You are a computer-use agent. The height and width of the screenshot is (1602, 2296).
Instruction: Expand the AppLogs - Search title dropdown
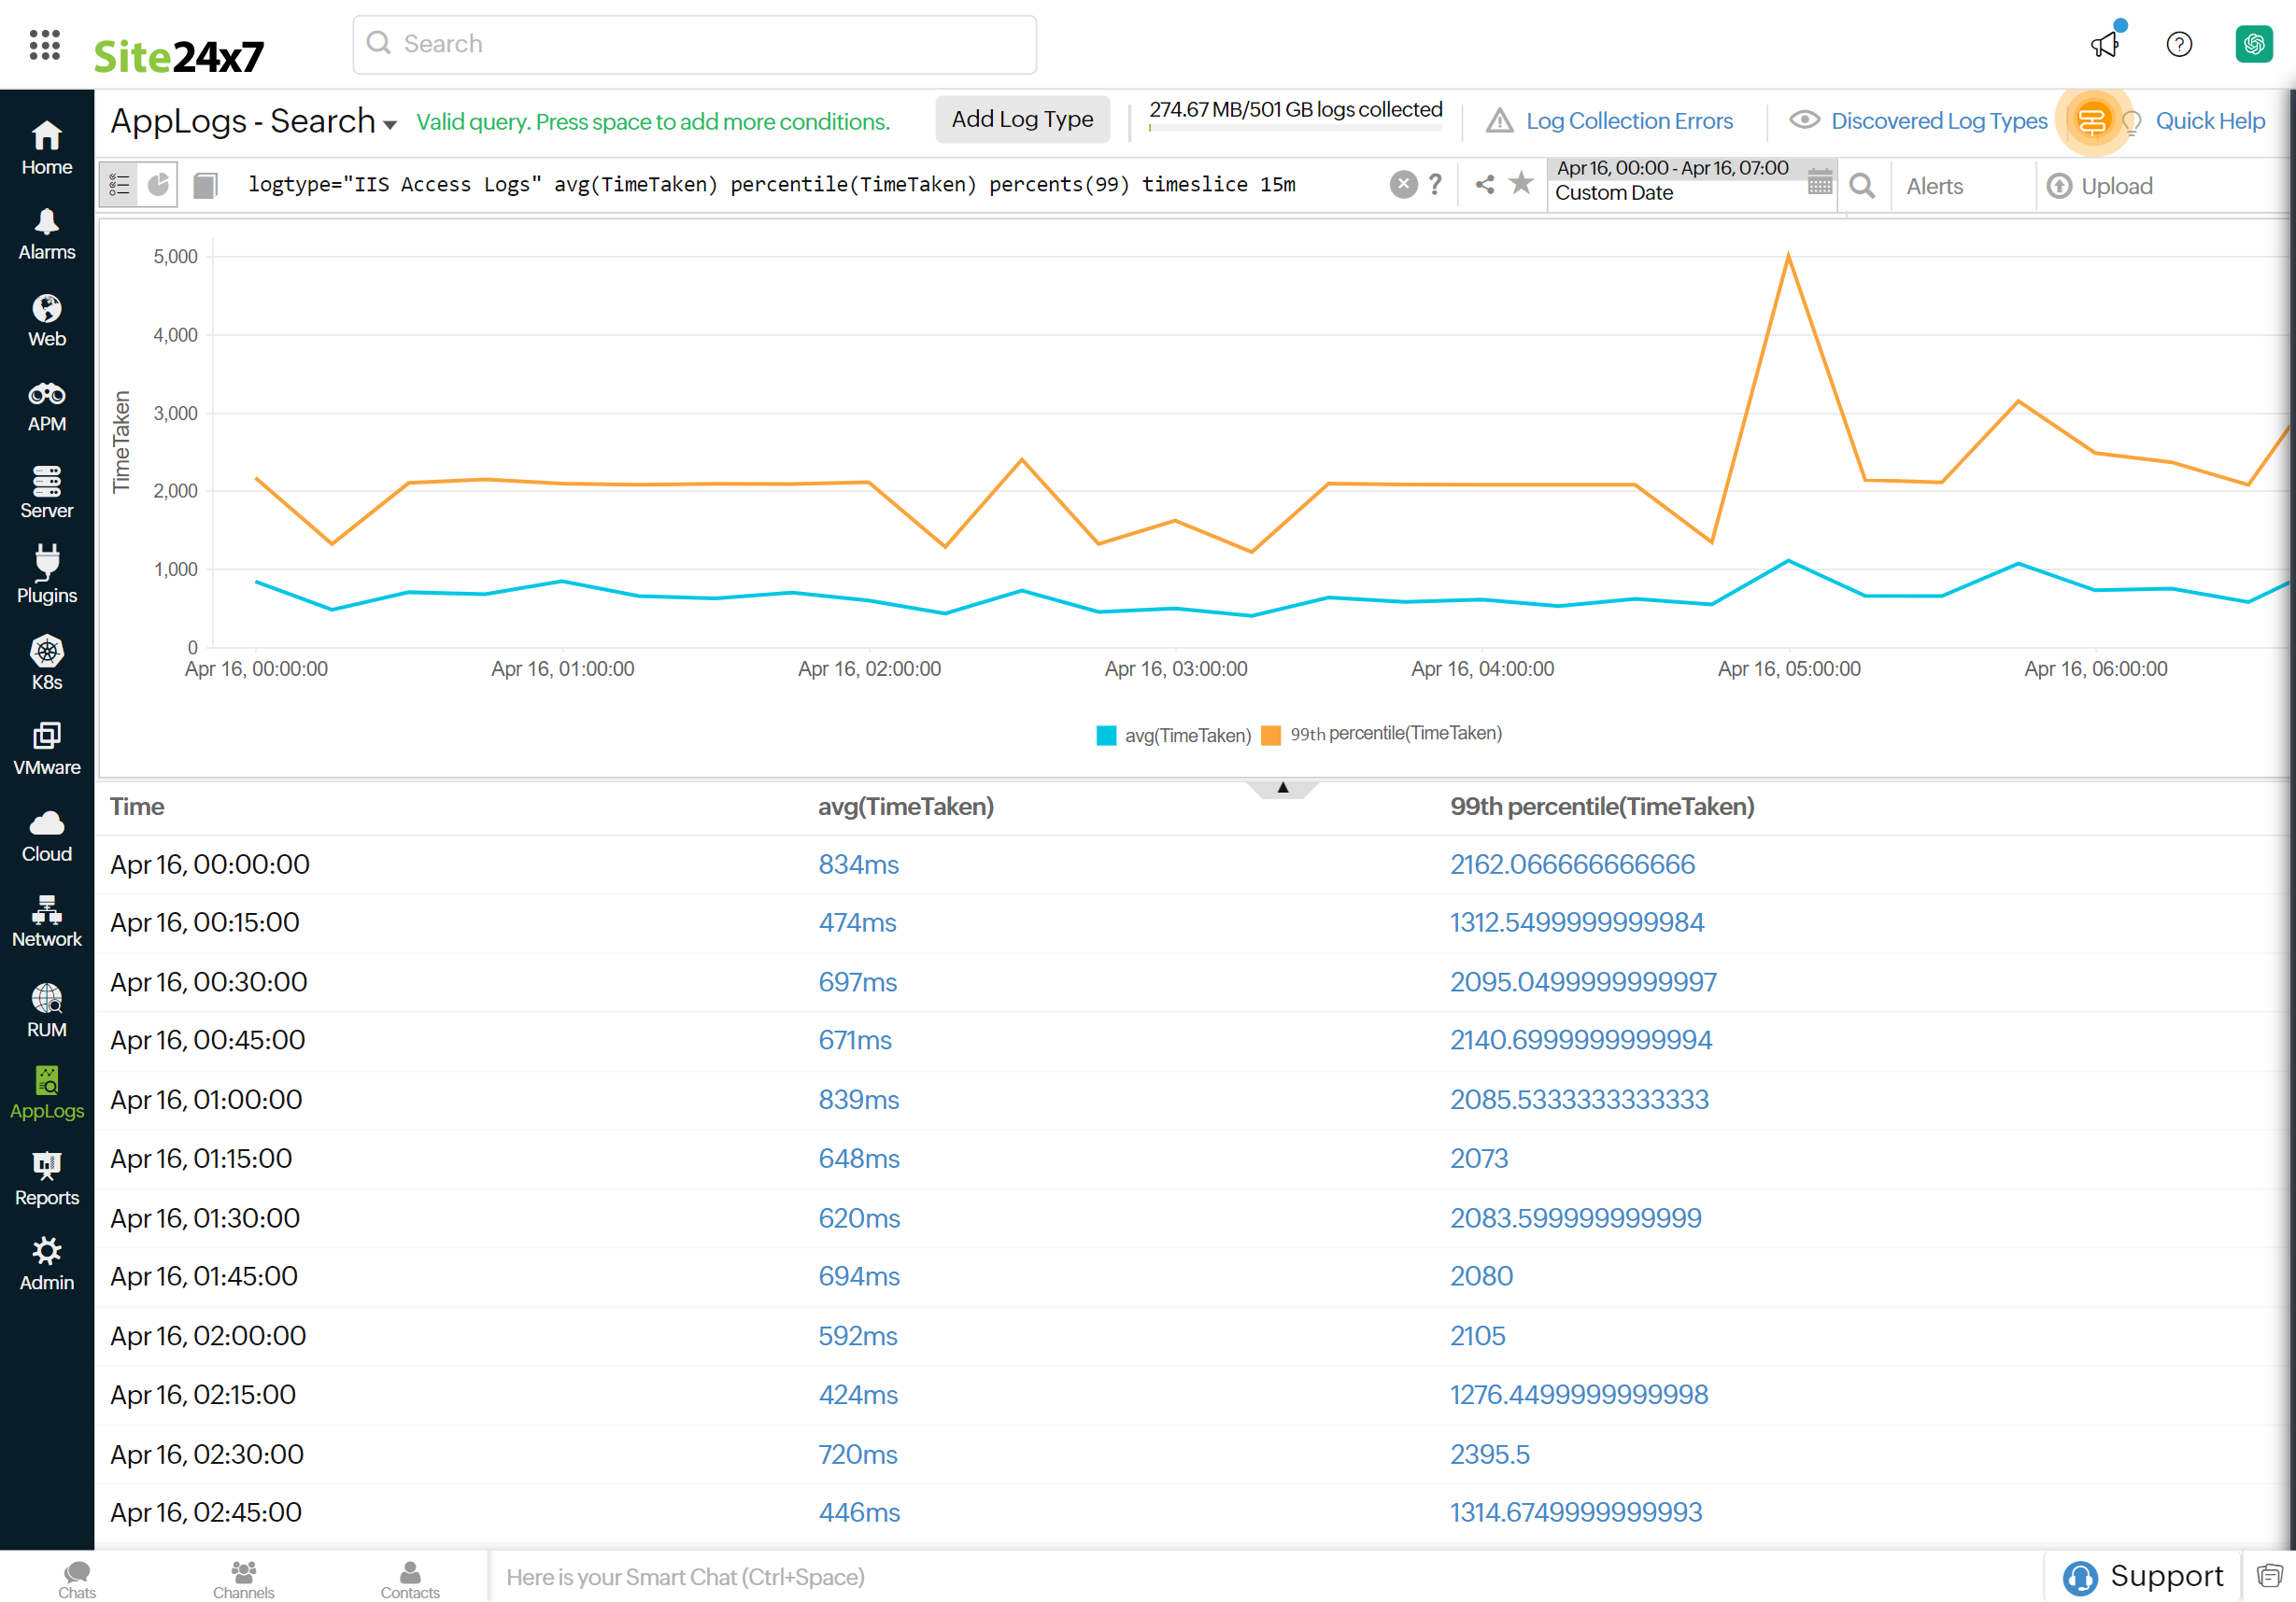click(391, 124)
